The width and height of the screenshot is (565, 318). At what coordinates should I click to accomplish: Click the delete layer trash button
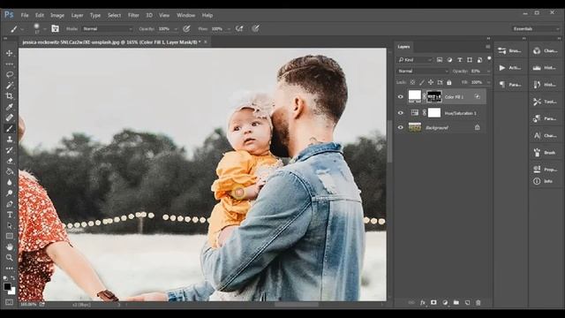pos(478,303)
